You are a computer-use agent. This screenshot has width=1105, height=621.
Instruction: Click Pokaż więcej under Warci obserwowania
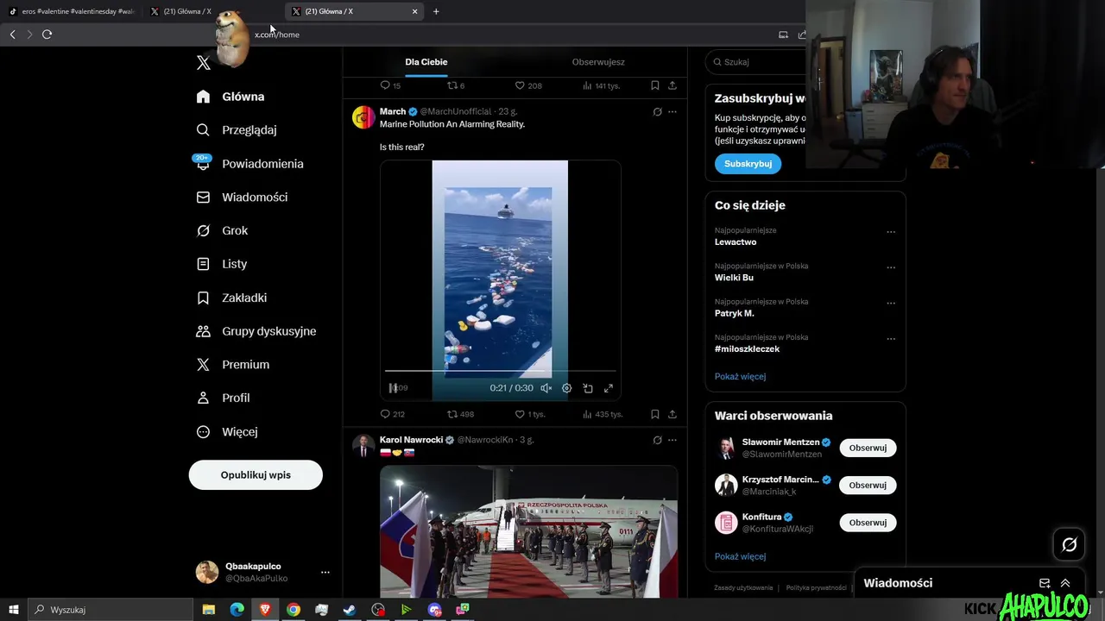pos(740,556)
